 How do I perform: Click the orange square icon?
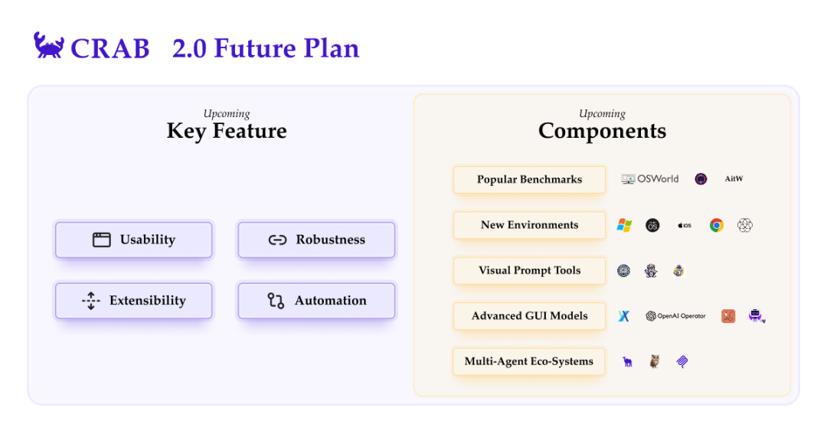[727, 315]
